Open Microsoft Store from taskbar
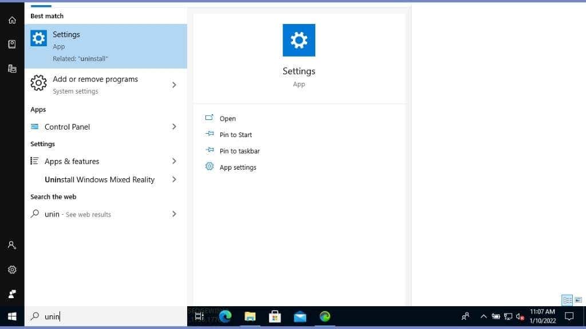Viewport: 586px width, 329px height. (x=275, y=316)
